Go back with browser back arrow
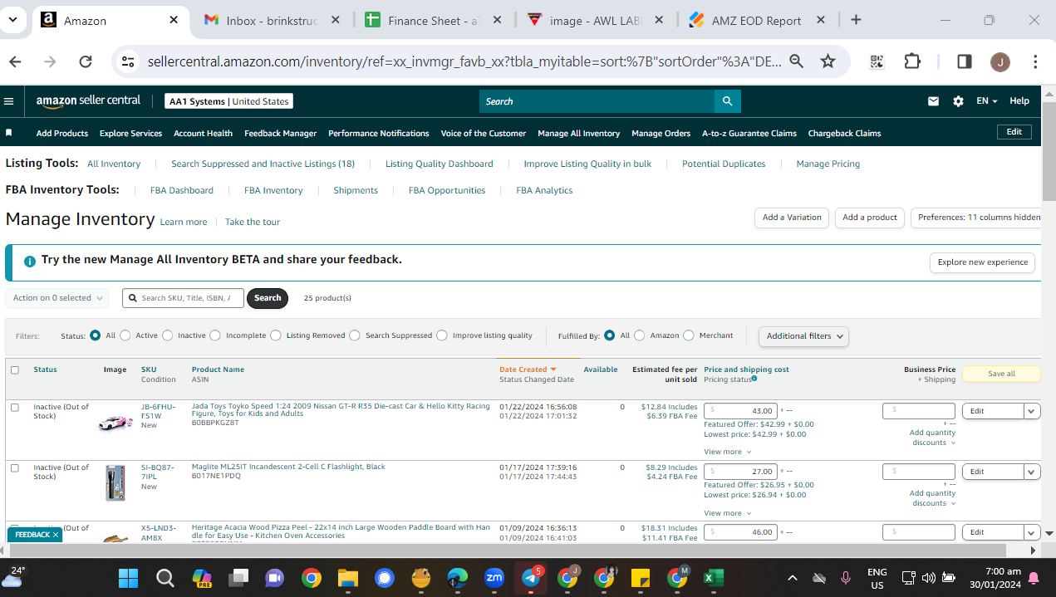1056x597 pixels. [x=16, y=61]
